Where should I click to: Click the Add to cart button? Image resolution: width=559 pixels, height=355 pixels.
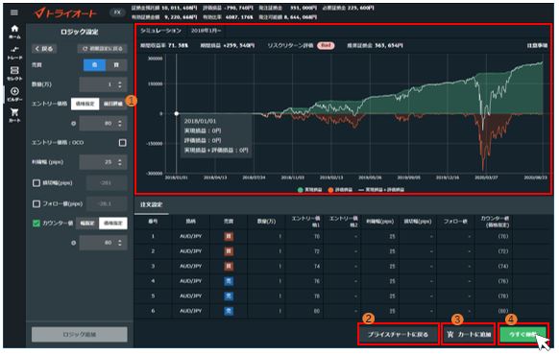tap(469, 334)
